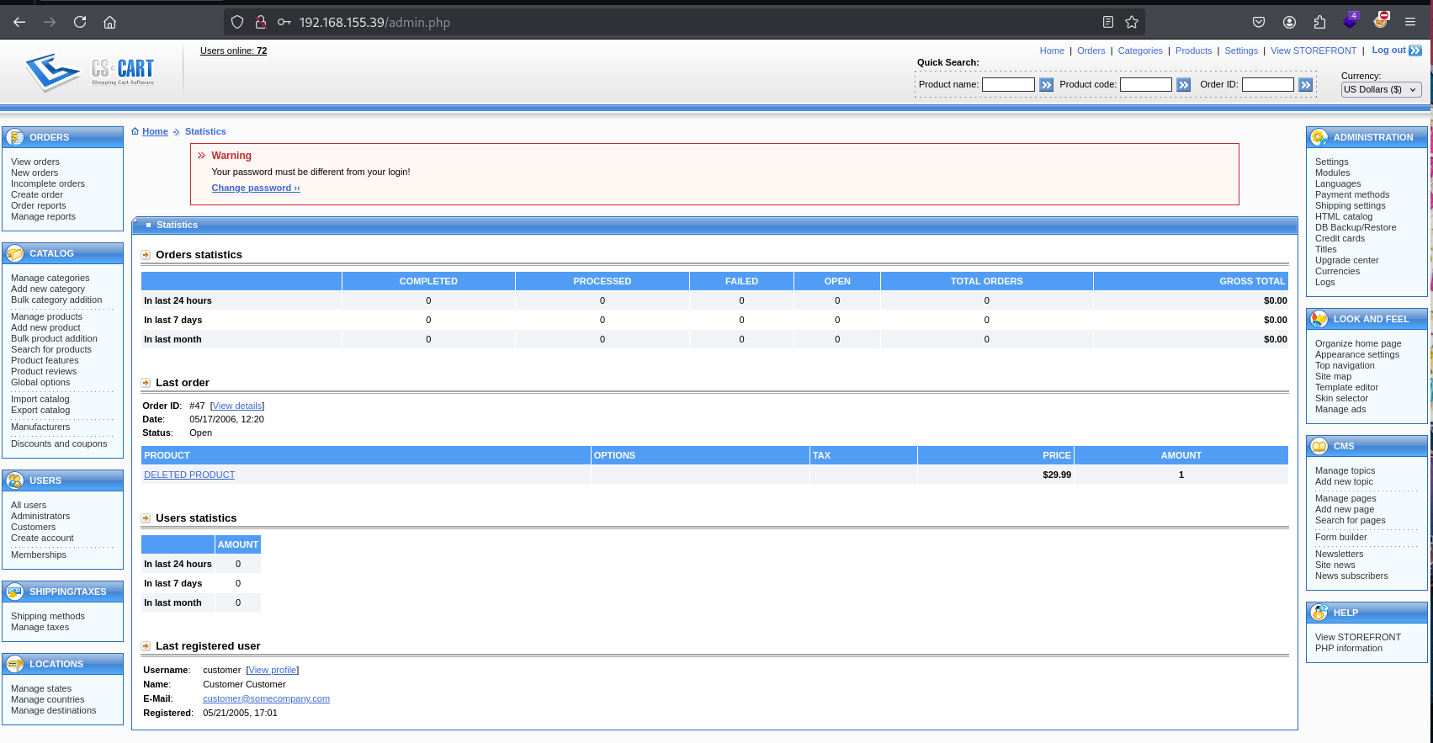Open View details for order #47
The width and height of the screenshot is (1433, 743).
pos(237,406)
